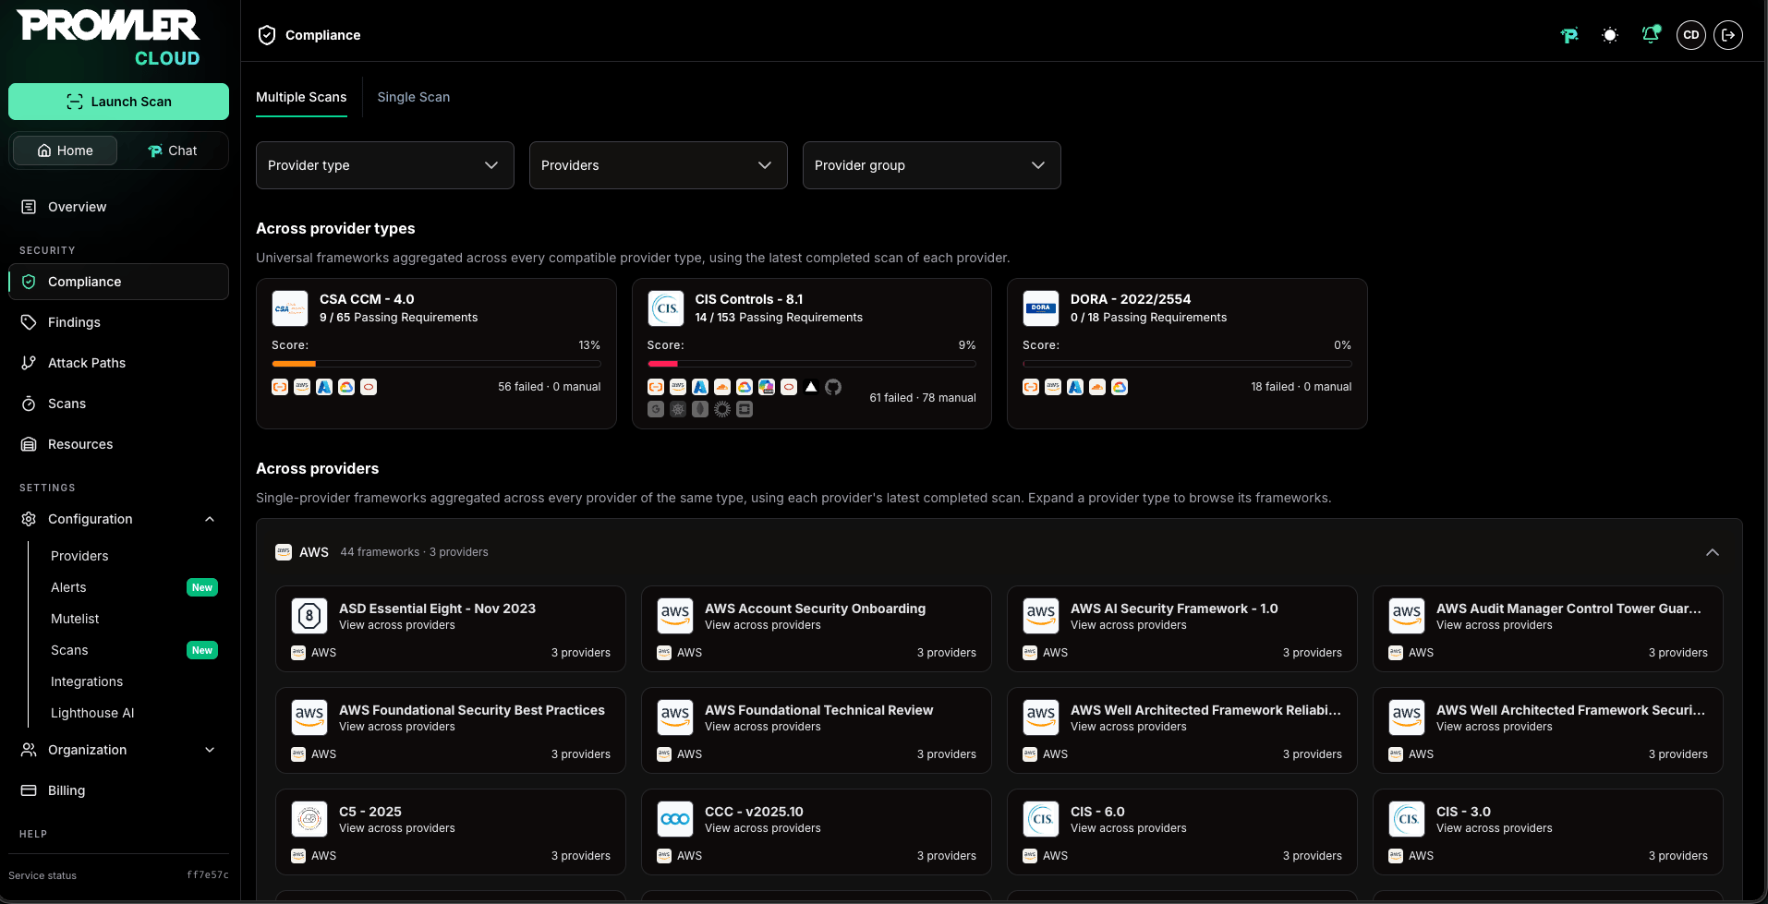This screenshot has width=1768, height=904.
Task: Click Azure provider icon in CSA CCM card
Action: pos(324,387)
